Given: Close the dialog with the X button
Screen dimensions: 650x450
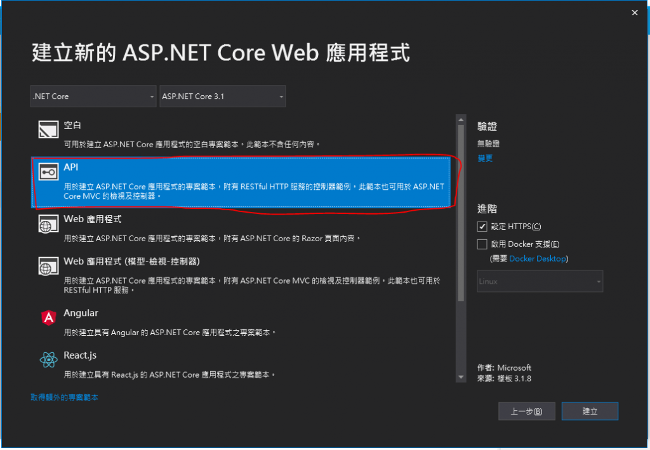Looking at the screenshot, I should click(634, 13).
